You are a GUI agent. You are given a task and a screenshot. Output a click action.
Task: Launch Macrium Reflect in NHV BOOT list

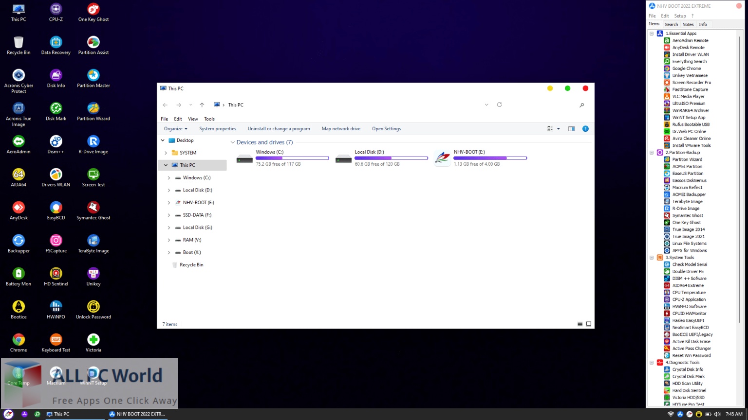coord(687,188)
